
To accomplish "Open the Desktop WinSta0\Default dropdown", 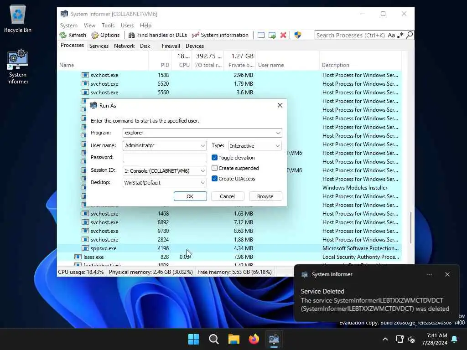I will click(203, 182).
